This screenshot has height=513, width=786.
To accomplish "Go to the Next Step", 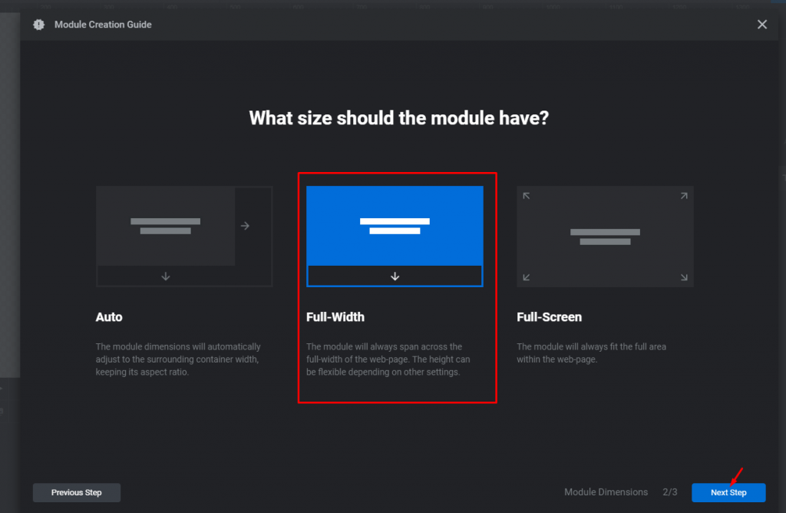I will tap(728, 492).
